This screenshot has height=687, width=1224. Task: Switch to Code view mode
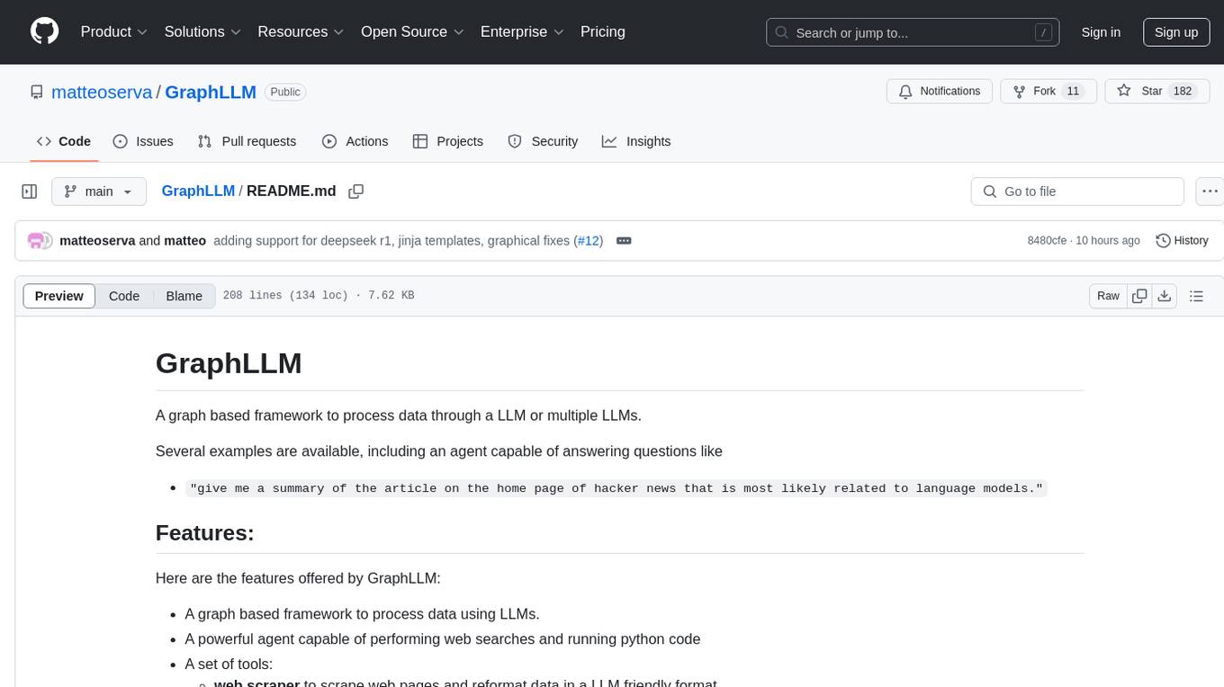[124, 296]
